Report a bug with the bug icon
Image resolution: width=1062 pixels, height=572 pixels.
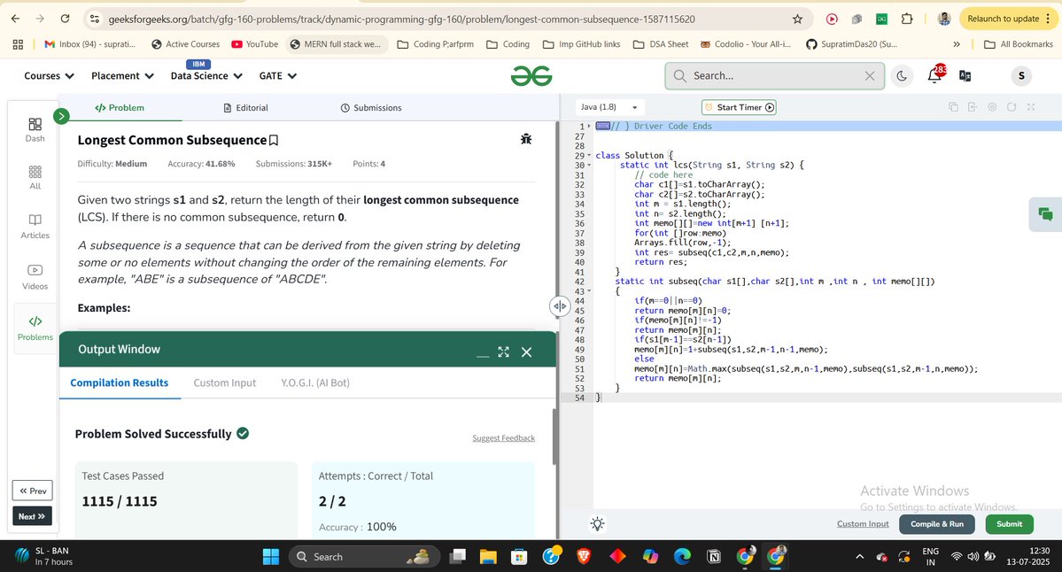pyautogui.click(x=526, y=139)
